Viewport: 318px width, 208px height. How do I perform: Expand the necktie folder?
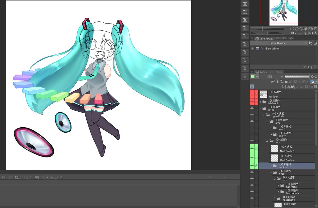pos(271,166)
